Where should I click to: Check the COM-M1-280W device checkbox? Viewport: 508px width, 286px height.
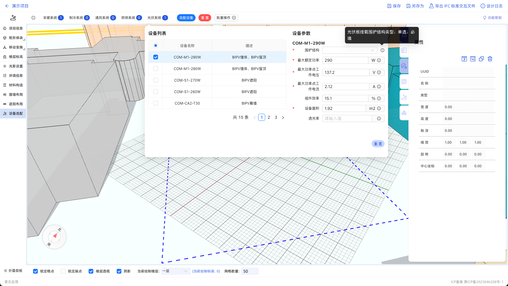pyautogui.click(x=156, y=69)
